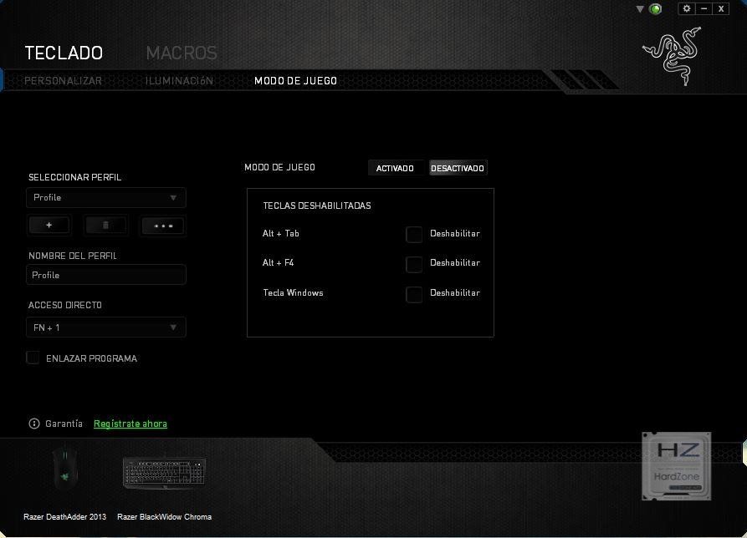
Task: Click the warranty info icon beside Garantía
Action: pyautogui.click(x=34, y=424)
